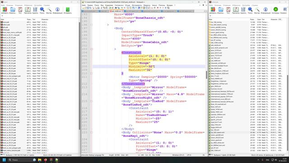Image resolution: width=289 pixels, height=163 pixels.
Task: Click Find binoculars icon in Notepad++ toolbar
Action: pos(116,8)
